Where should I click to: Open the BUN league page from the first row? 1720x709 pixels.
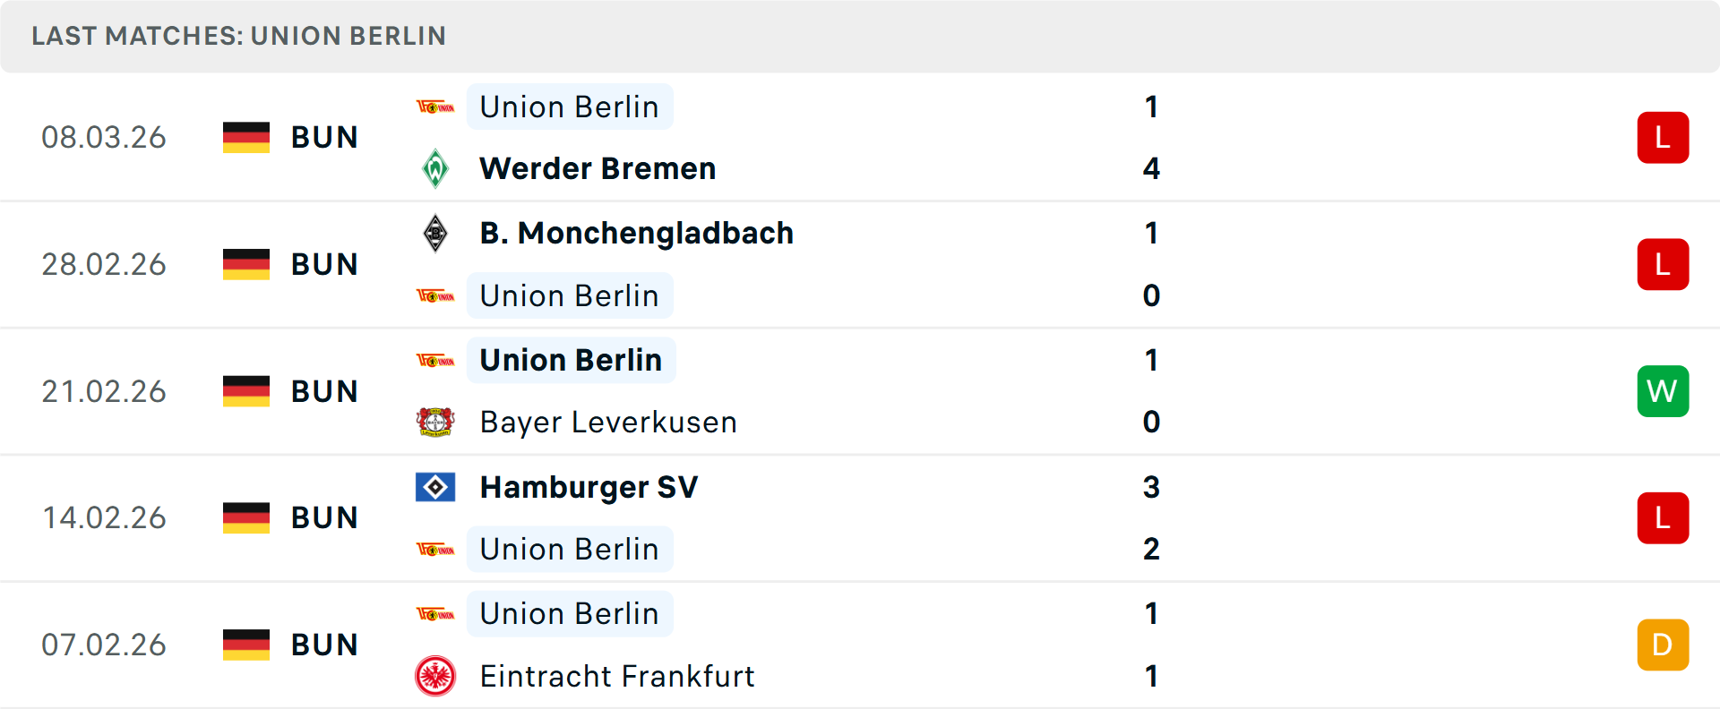point(324,137)
